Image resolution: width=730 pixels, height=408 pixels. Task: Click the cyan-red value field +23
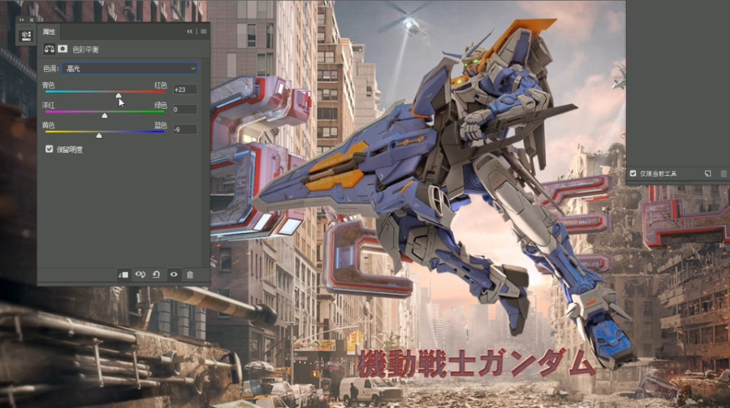(x=185, y=89)
